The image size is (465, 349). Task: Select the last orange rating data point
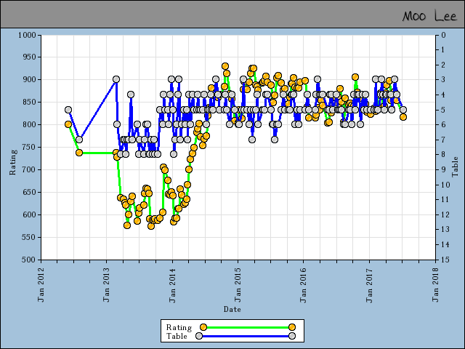(x=403, y=116)
